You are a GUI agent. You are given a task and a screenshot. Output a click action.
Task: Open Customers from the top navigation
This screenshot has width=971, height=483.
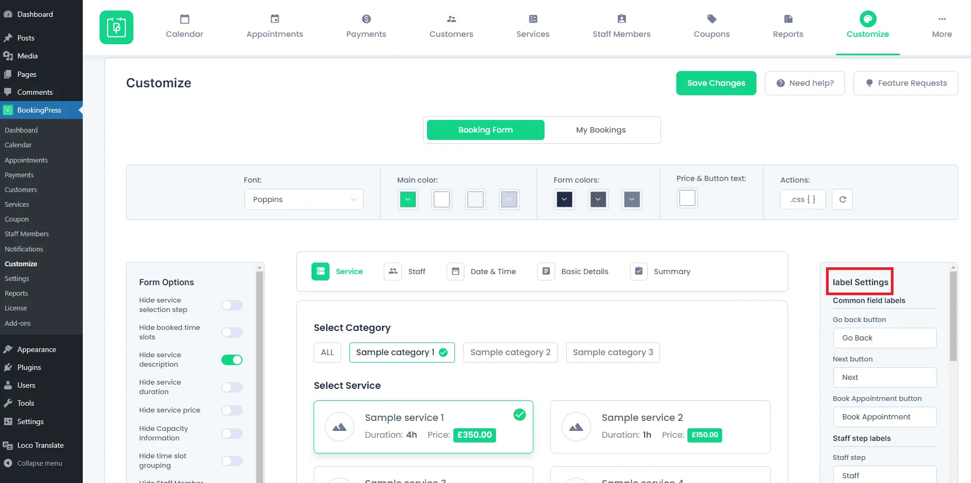pos(451,27)
